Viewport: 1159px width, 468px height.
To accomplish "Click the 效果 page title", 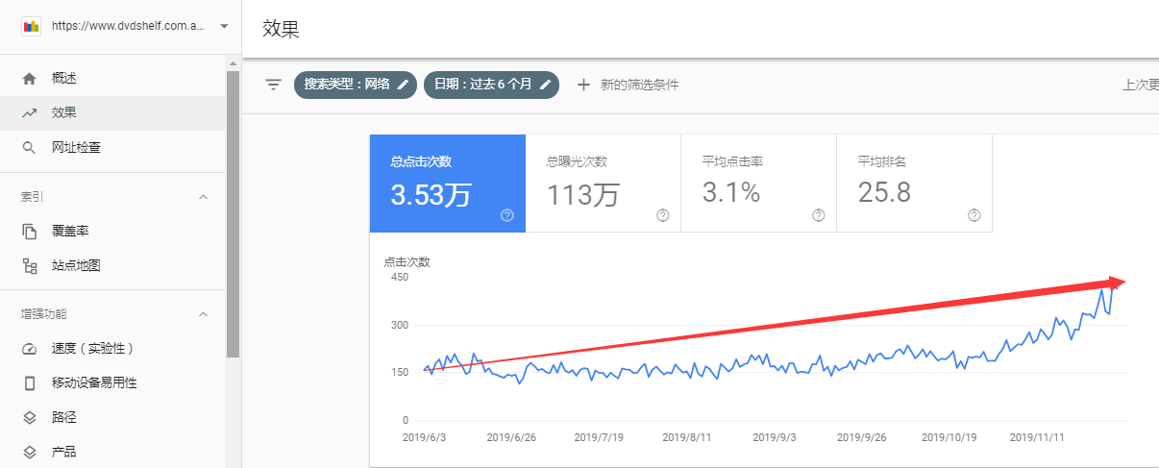I will 281,29.
